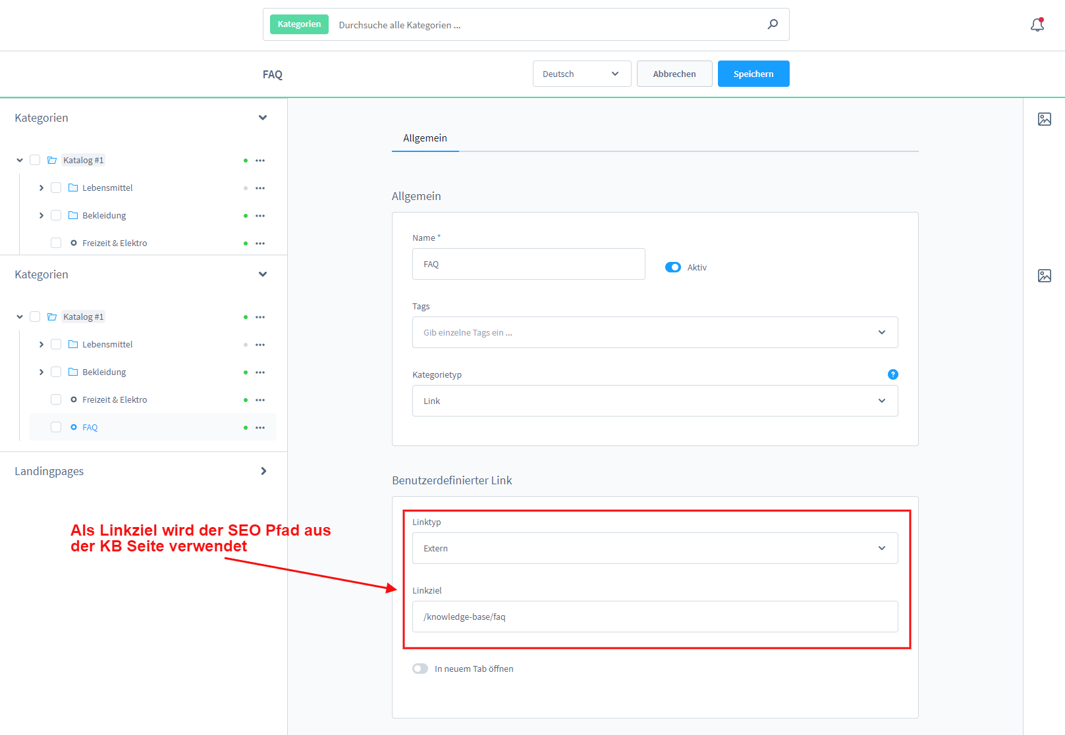
Task: Check the second Lebensmittel checkbox
Action: (56, 344)
